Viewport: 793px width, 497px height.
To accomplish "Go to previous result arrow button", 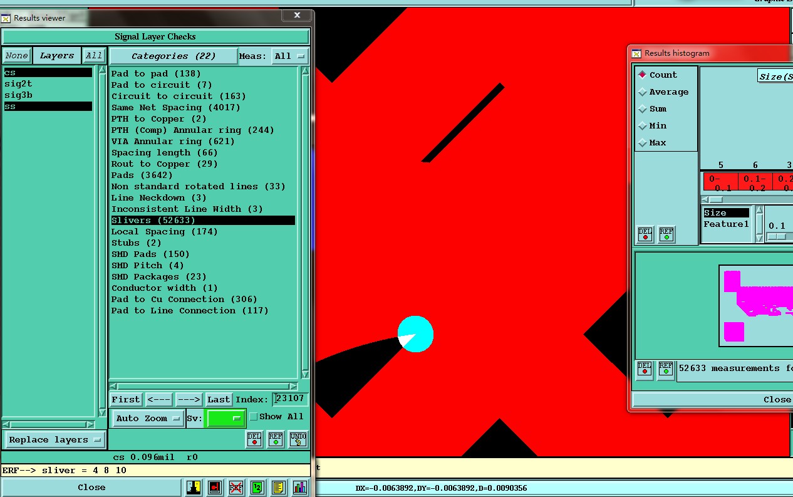I will (159, 399).
